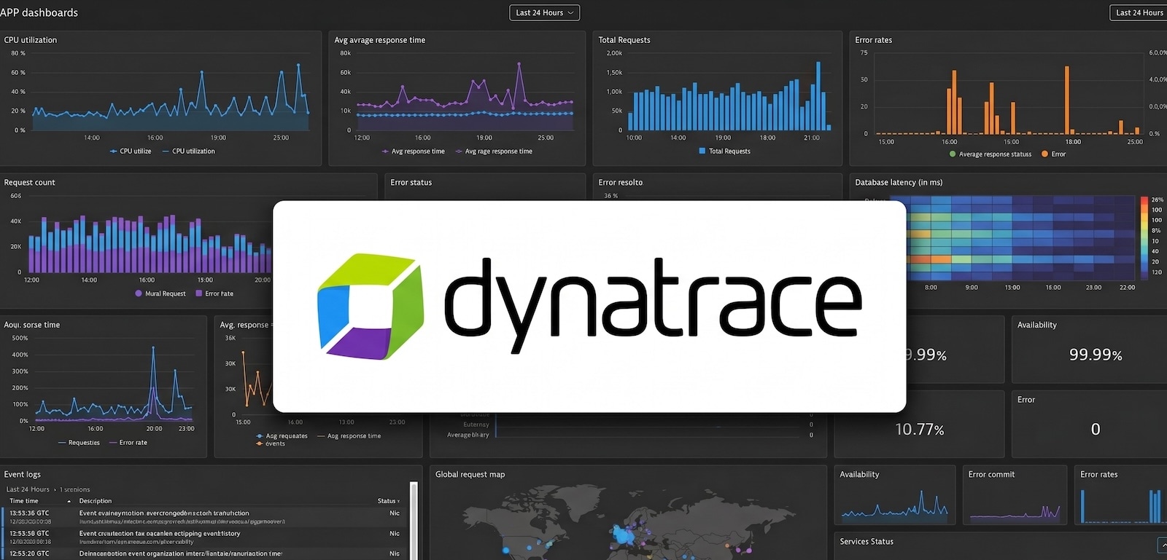Click the 99.99% Availability value
Viewport: 1167px width, 560px height.
tap(1096, 355)
